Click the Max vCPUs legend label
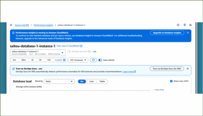 (160, 90)
